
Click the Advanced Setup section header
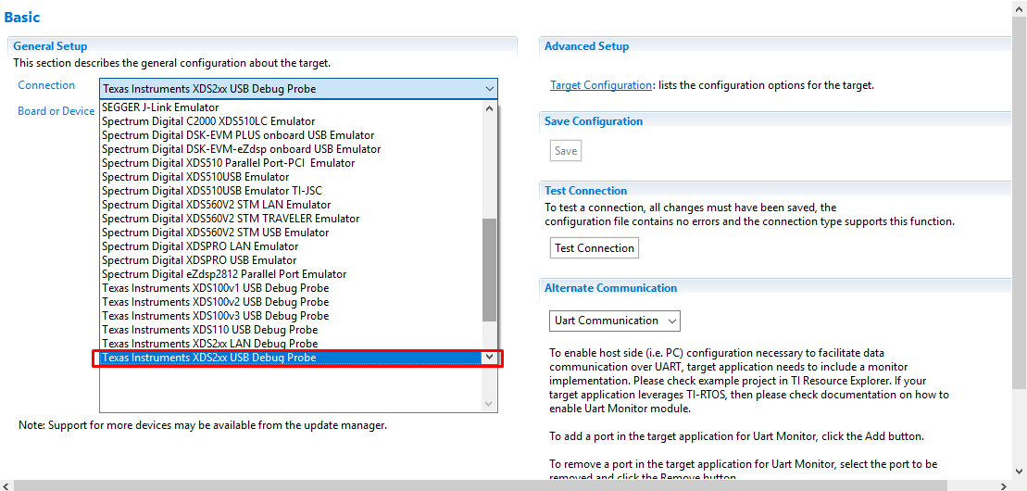click(586, 46)
